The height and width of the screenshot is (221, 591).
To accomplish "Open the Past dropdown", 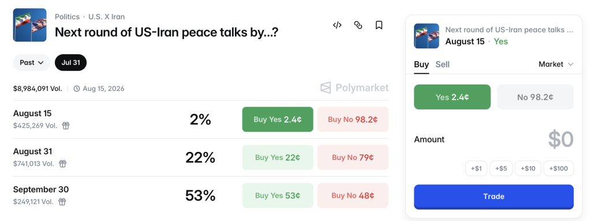I will (32, 62).
